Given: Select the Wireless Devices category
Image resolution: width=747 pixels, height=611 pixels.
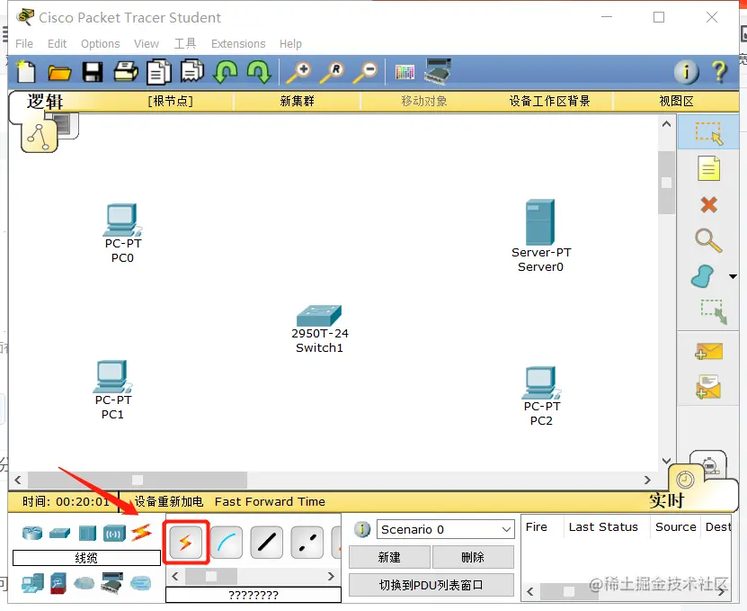Looking at the screenshot, I should pyautogui.click(x=114, y=534).
